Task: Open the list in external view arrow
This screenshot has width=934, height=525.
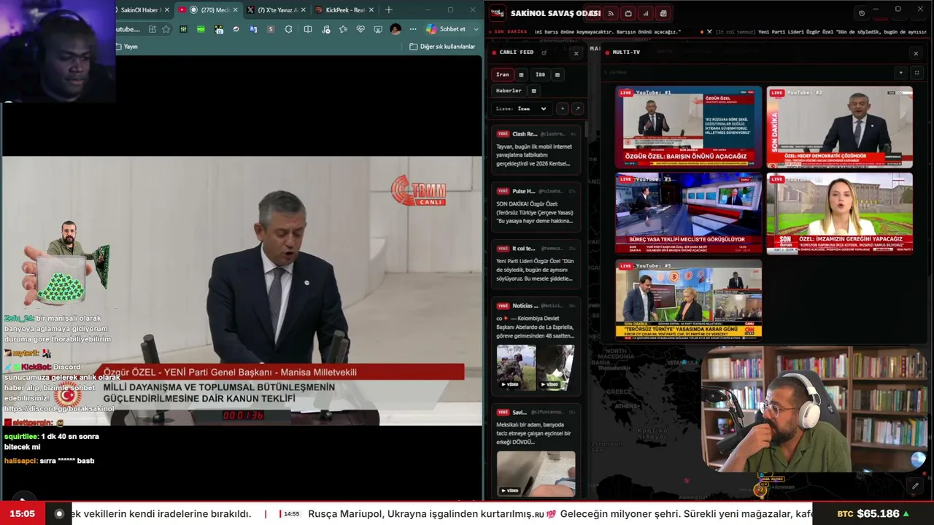Action: [x=577, y=109]
